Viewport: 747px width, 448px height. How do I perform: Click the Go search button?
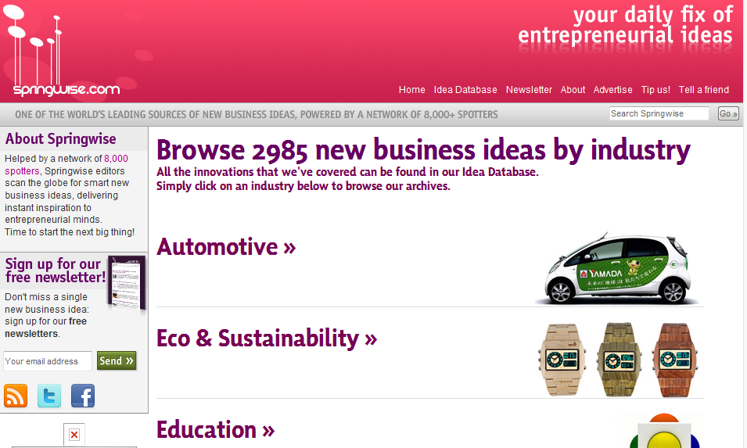click(x=728, y=114)
